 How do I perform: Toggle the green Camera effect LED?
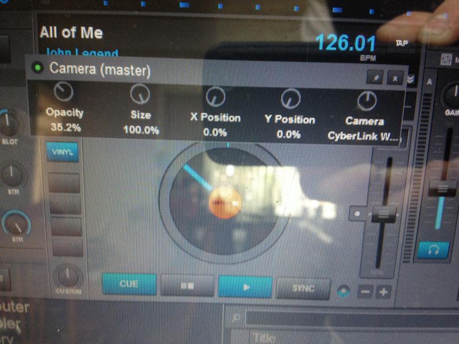point(37,68)
